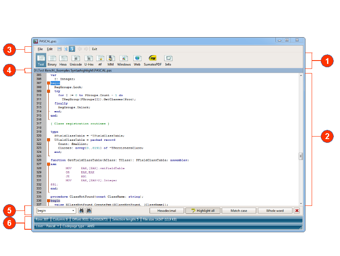Click the status bar resize grip

point(301,228)
